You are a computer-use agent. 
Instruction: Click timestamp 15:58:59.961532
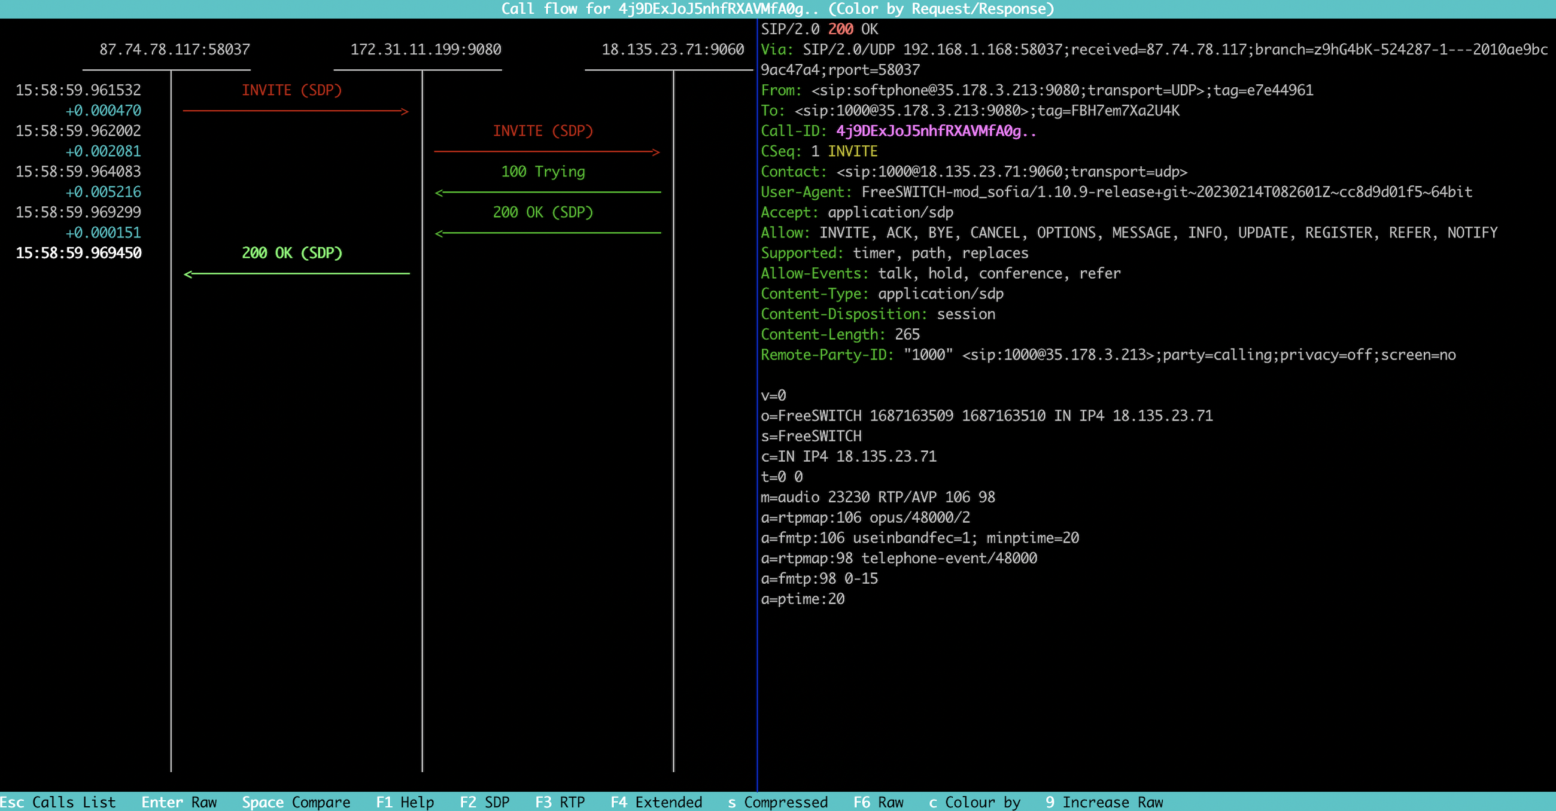[78, 90]
